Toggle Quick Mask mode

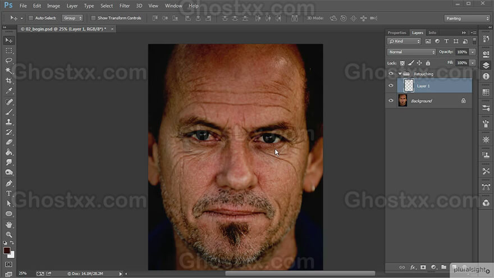[x=9, y=264]
